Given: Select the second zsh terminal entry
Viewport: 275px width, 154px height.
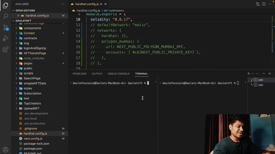Looking at the screenshot, I should click(261, 85).
